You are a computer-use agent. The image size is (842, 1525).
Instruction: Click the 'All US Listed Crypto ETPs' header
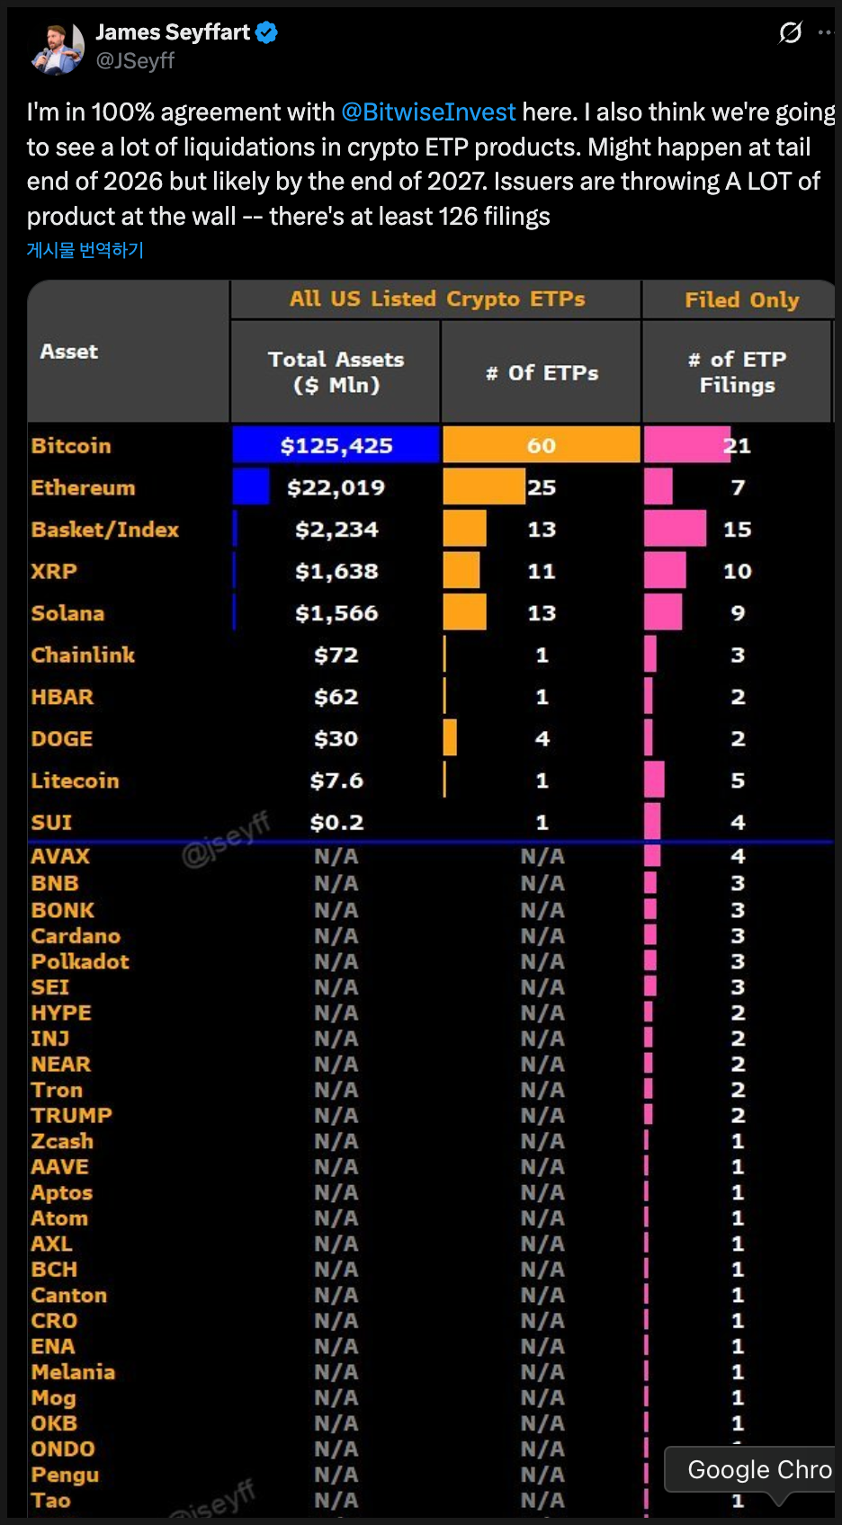tap(437, 299)
